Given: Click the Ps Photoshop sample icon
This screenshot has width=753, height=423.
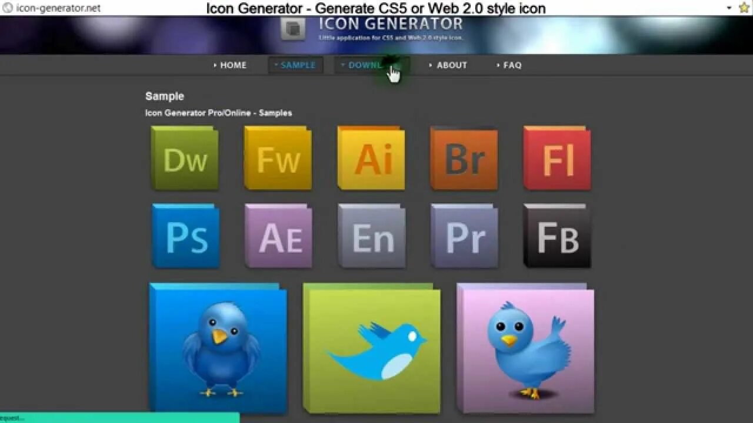Looking at the screenshot, I should pos(185,236).
